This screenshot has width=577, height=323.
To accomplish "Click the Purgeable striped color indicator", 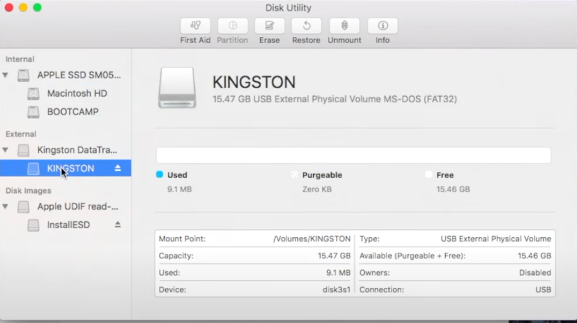I will click(294, 174).
